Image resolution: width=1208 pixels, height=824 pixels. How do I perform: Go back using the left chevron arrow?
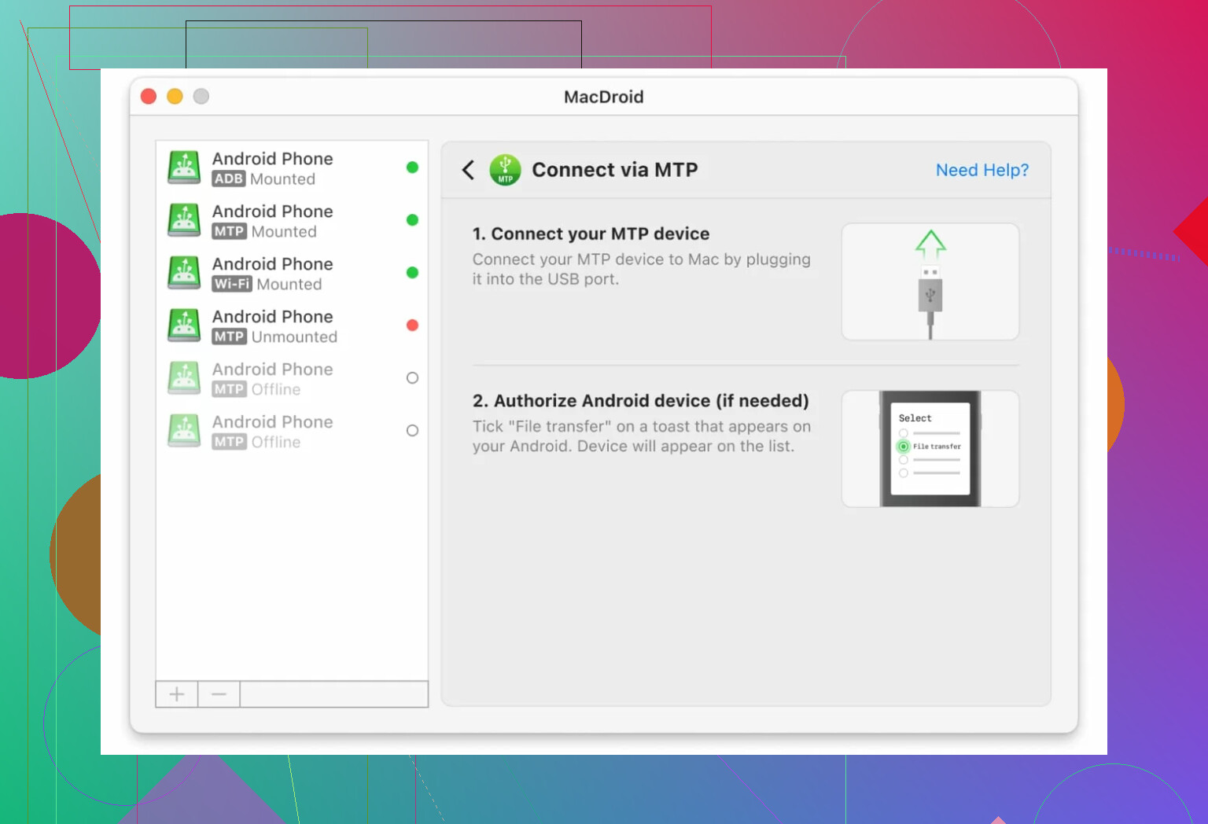point(468,170)
